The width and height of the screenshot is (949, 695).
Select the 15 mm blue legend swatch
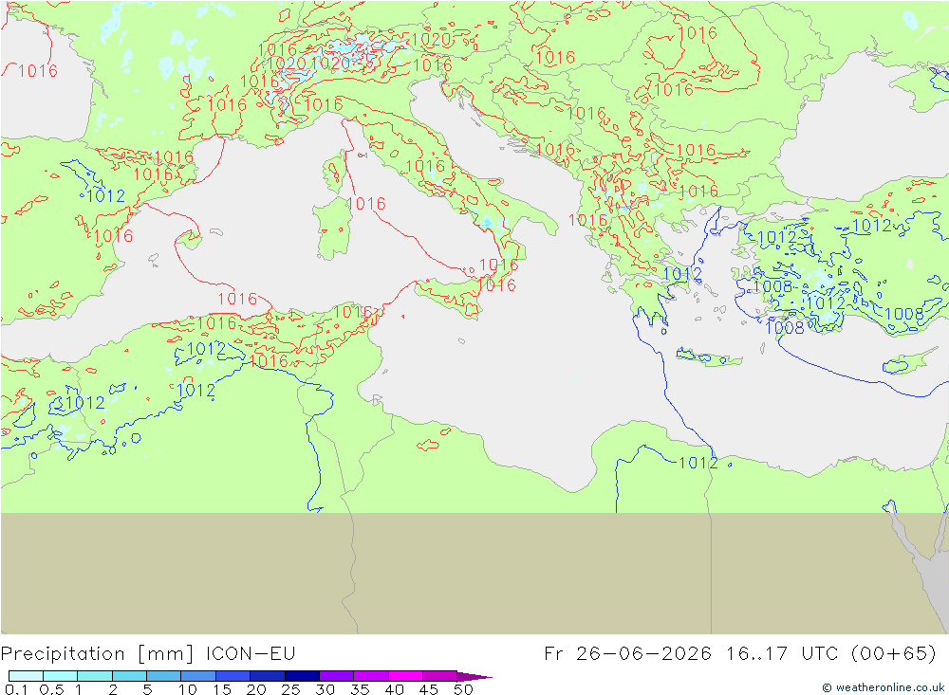233,676
